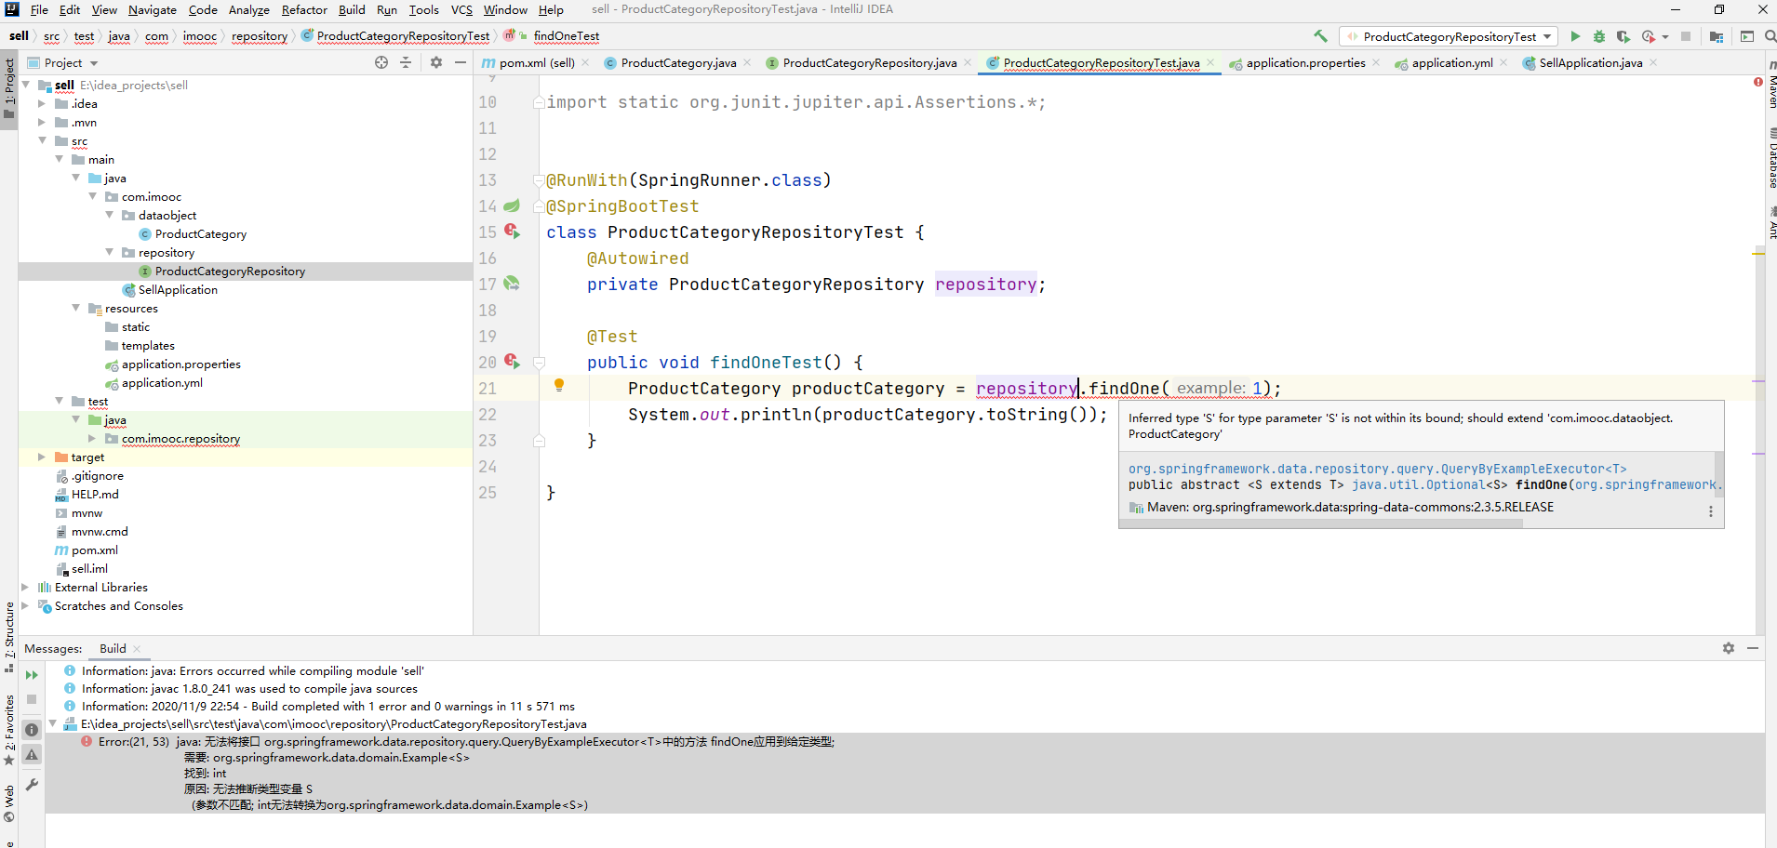
Task: Click the run test gutter icon at line 15
Action: click(512, 231)
